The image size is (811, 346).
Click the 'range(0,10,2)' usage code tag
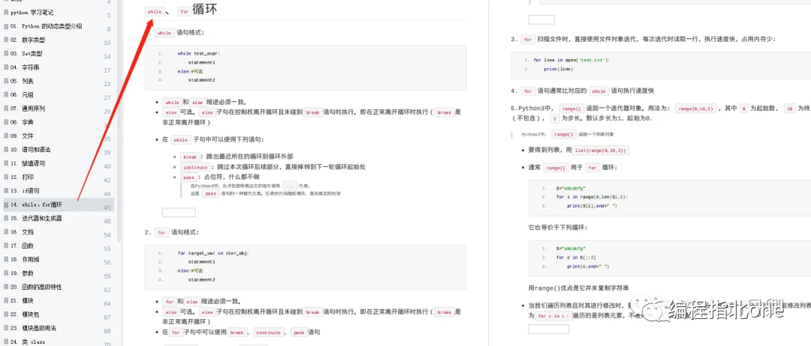pos(695,109)
